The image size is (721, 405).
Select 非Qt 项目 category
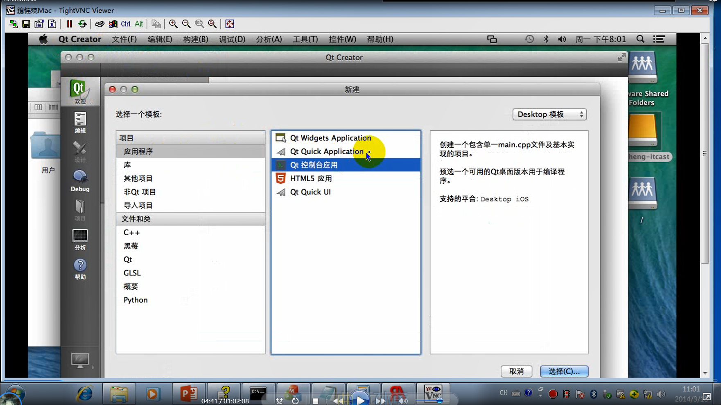click(x=190, y=192)
